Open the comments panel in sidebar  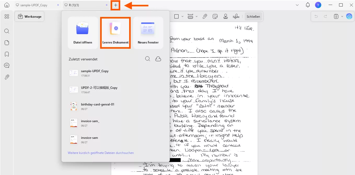point(7,65)
